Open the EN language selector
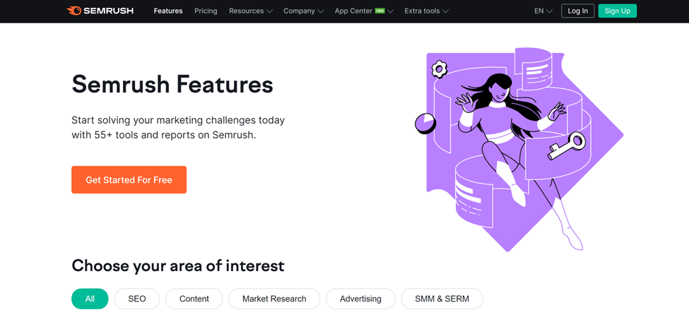The height and width of the screenshot is (322, 689). tap(543, 11)
